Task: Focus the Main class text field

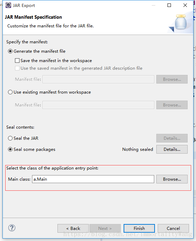Action: click(93, 179)
